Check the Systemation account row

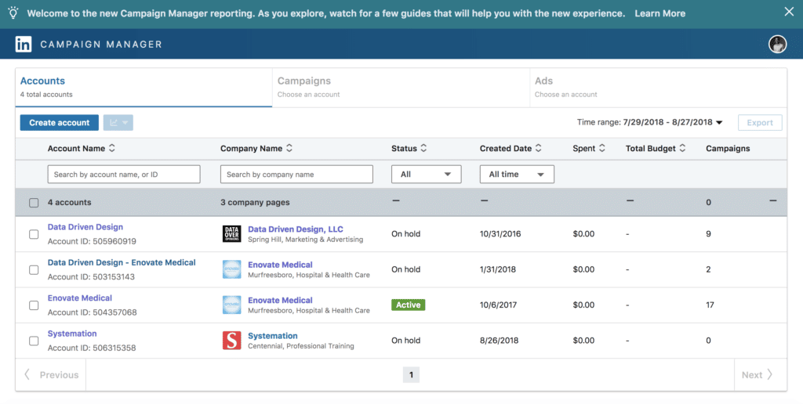(34, 341)
